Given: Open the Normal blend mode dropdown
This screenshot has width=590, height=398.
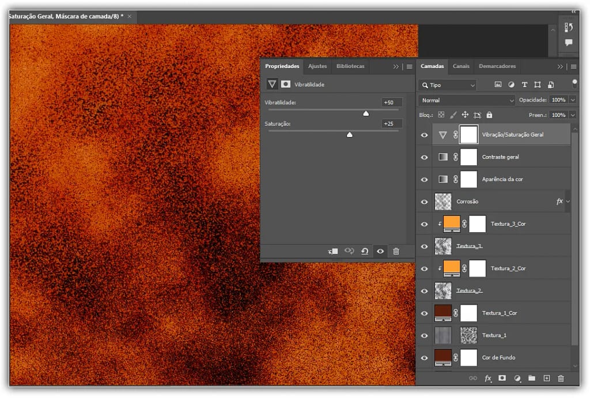Looking at the screenshot, I should (x=466, y=100).
